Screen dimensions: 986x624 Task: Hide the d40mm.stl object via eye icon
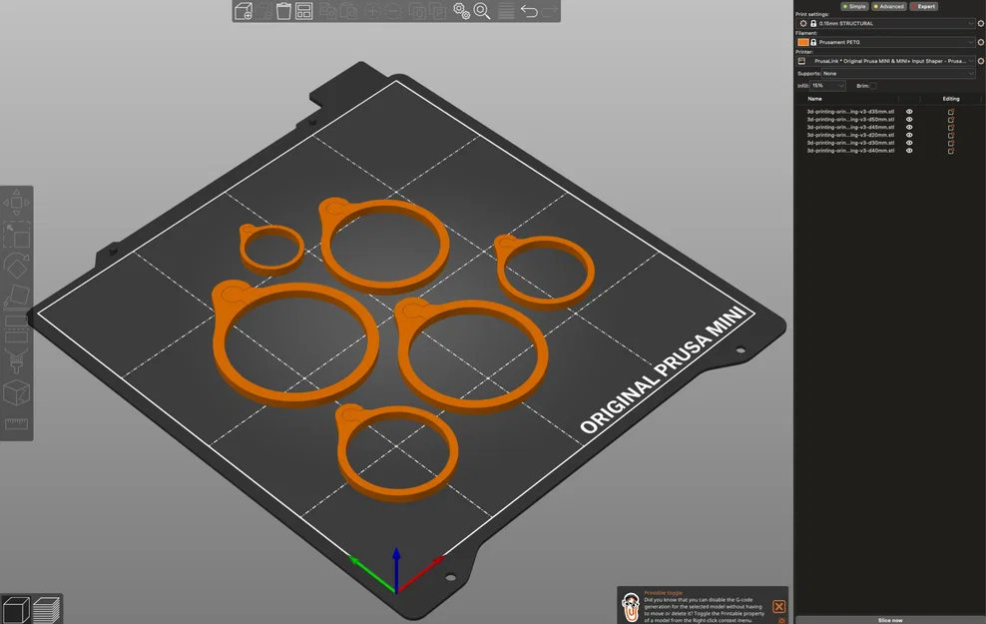tap(909, 151)
